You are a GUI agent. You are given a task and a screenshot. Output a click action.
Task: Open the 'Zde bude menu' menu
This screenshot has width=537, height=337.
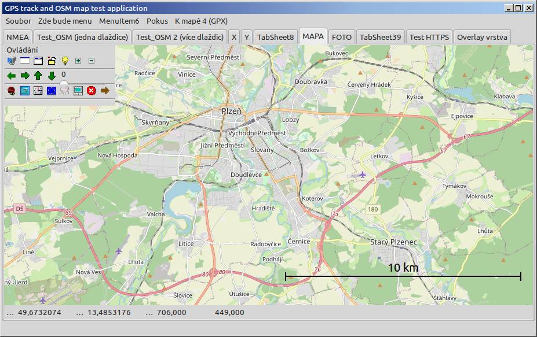65,21
